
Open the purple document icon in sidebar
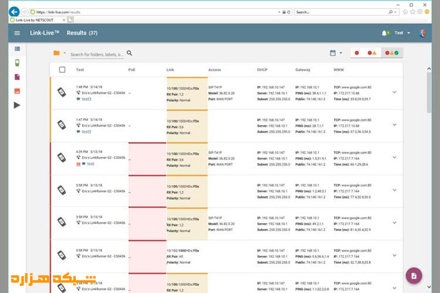point(17,77)
